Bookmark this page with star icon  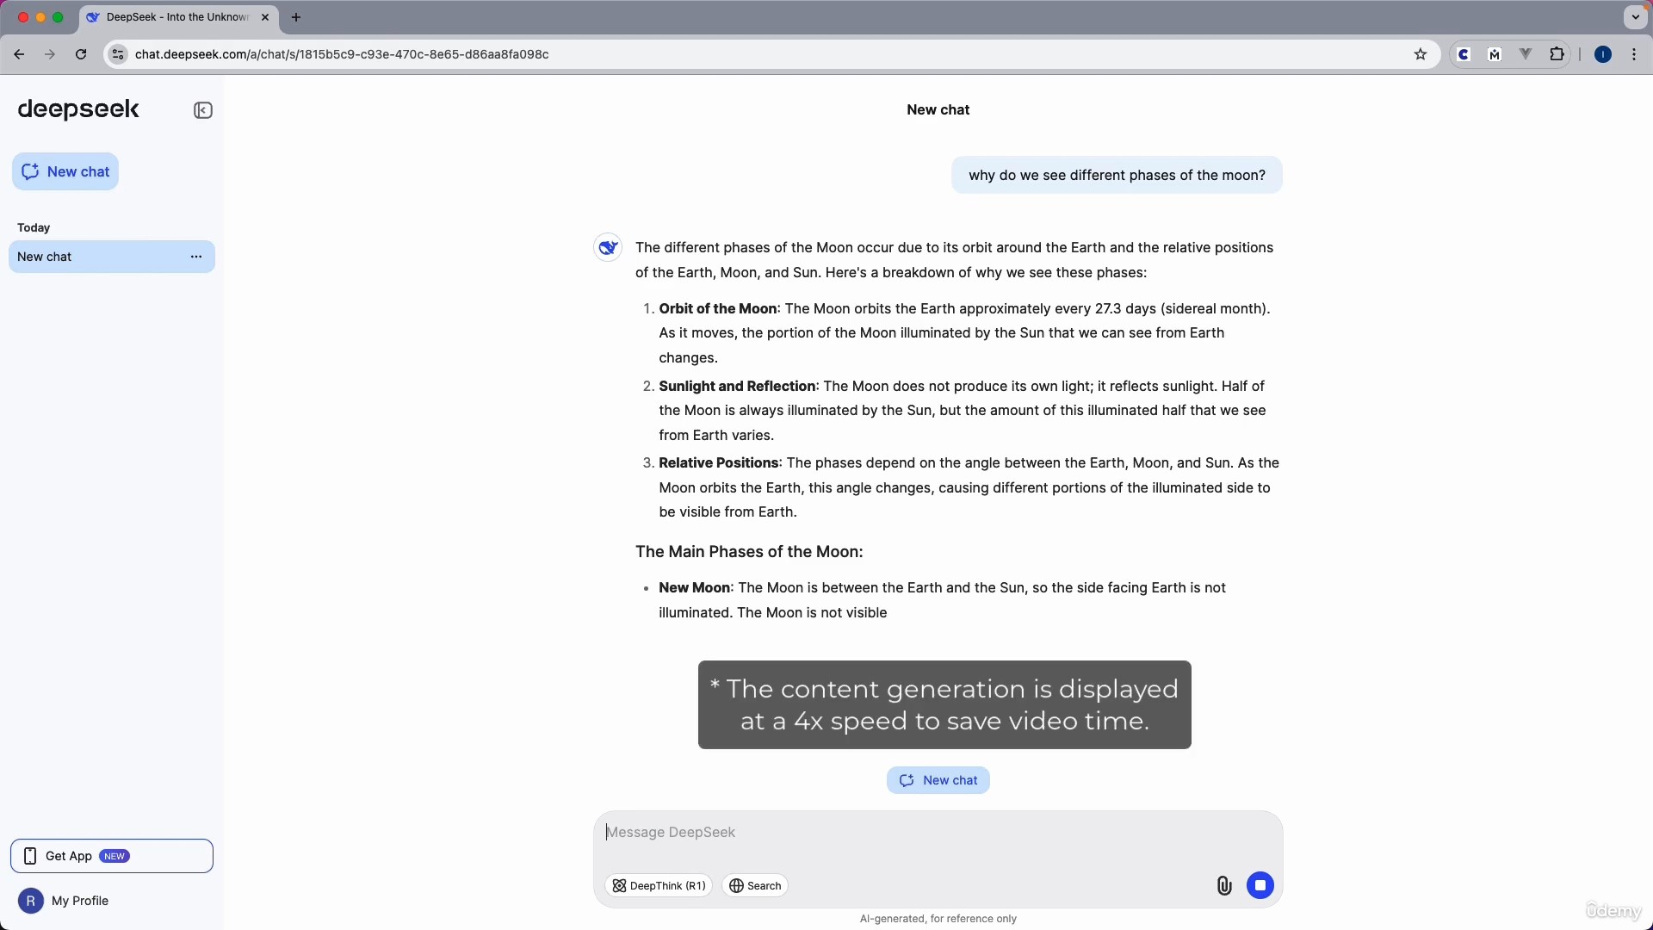point(1421,54)
